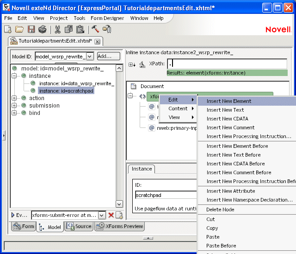Open the Tools menu
Image resolution: width=296 pixels, height=254 pixels.
click(80, 18)
